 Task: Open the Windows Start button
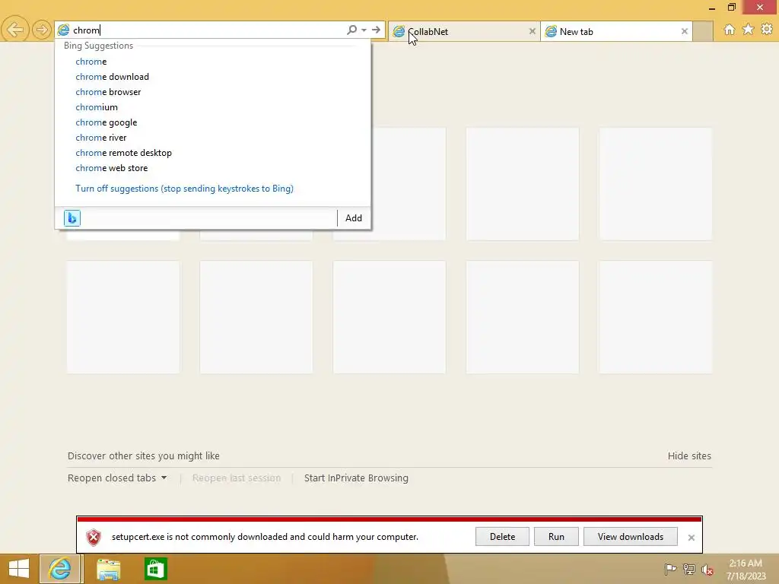19,569
